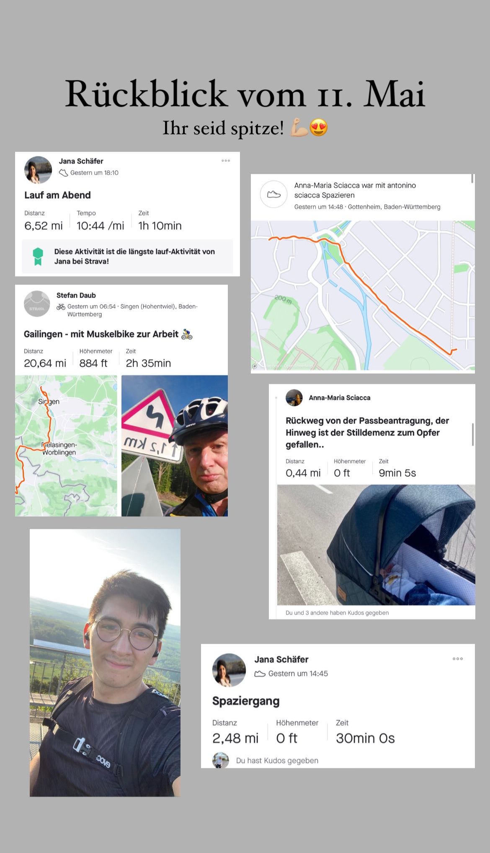Screen dimensions: 490x853
Task: Open the baby stroller photo
Action: point(376,545)
